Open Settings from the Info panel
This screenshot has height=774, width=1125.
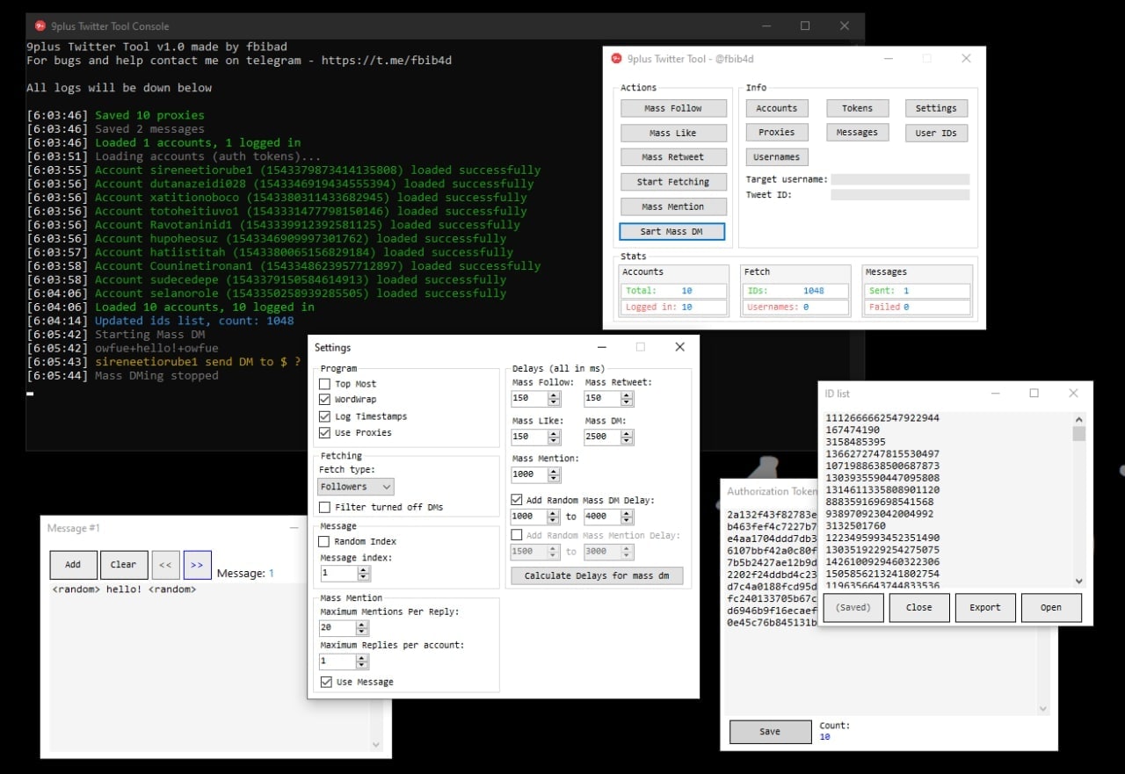tap(936, 108)
